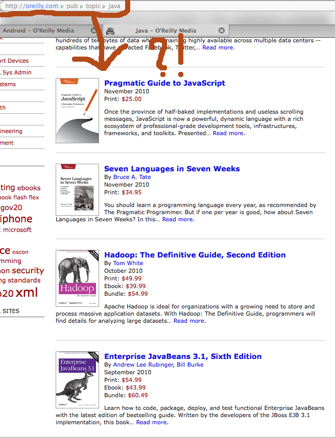Read more about the Hadoop book

coord(189,321)
